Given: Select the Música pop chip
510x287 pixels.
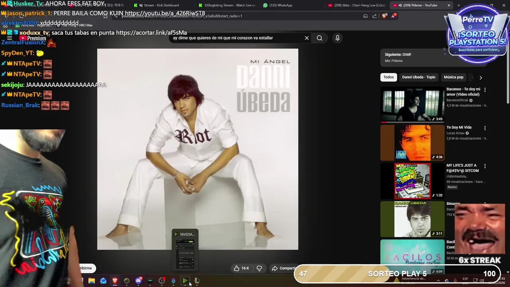Looking at the screenshot, I should 453,77.
